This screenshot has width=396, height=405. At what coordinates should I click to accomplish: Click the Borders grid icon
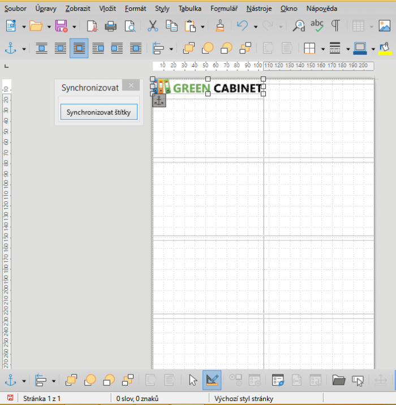[x=309, y=48]
